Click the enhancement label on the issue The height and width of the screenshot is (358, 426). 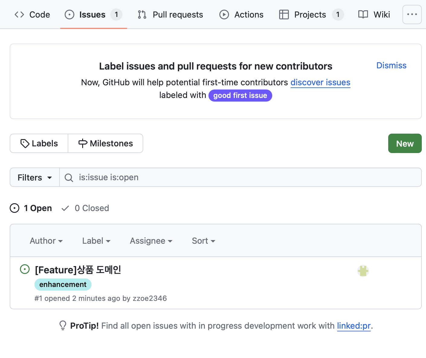(x=63, y=285)
